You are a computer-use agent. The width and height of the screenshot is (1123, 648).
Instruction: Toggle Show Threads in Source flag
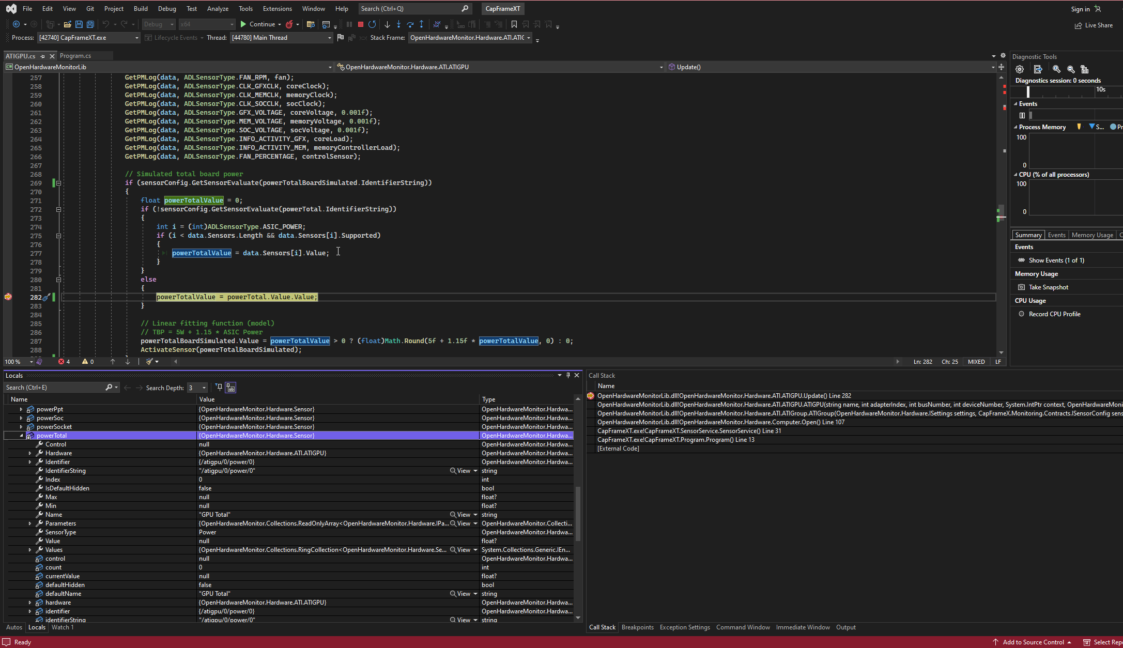pos(341,38)
